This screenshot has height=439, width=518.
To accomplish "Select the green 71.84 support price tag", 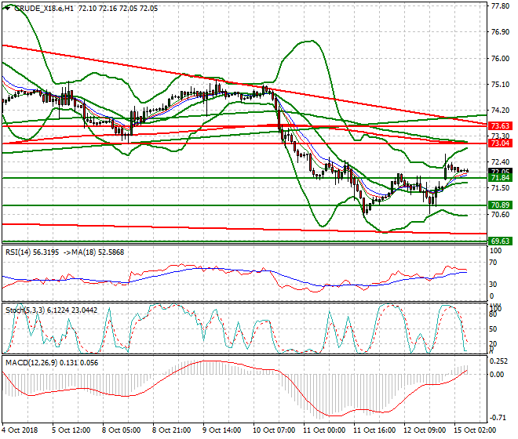I will [500, 178].
